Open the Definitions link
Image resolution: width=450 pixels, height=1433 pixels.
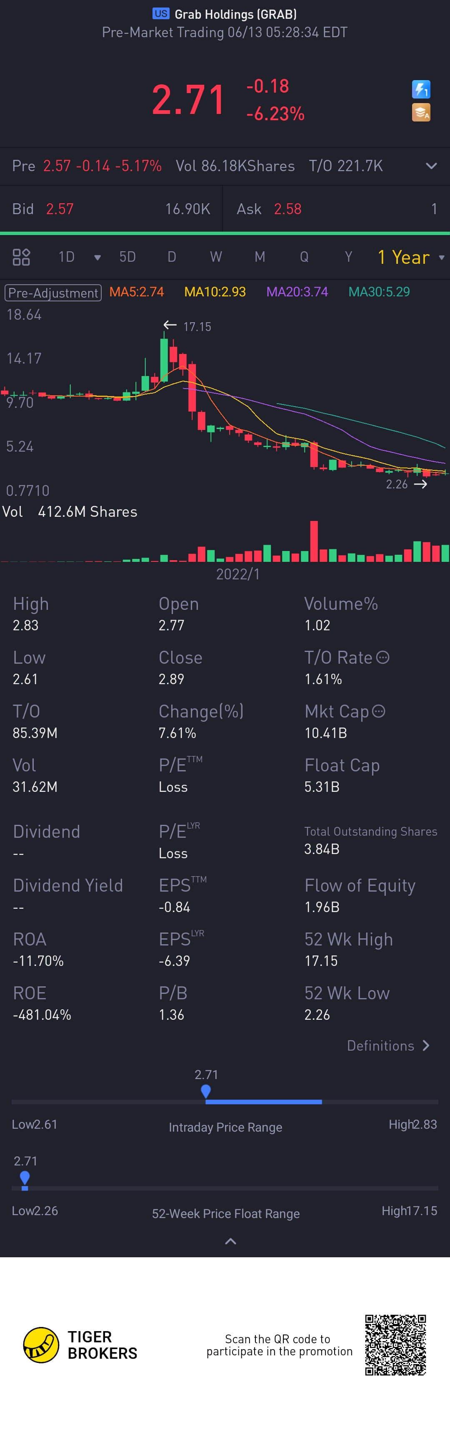(388, 1046)
